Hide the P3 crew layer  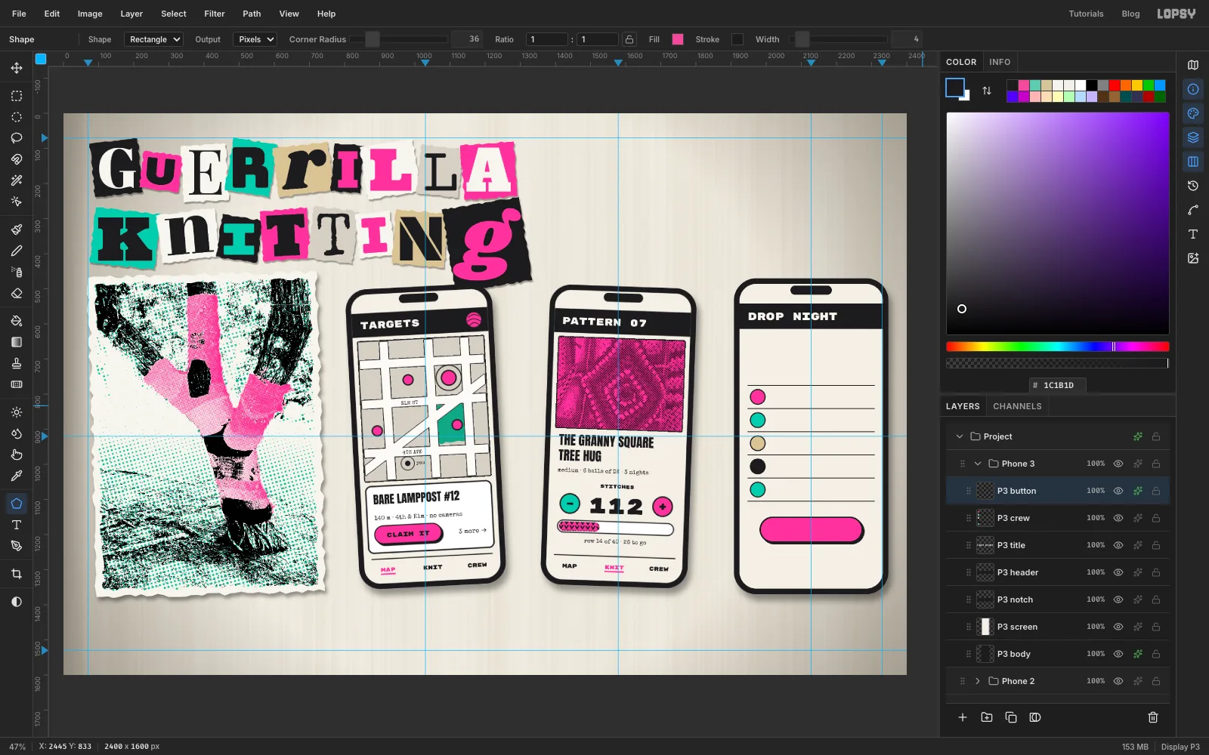1118,518
